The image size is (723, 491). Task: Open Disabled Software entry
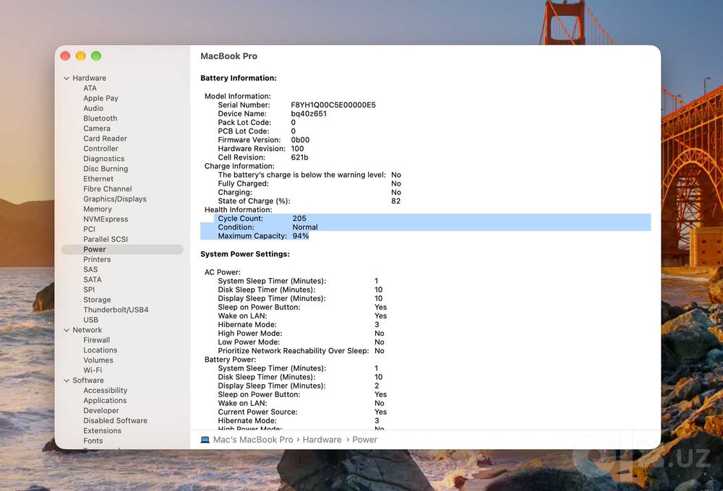pos(115,421)
